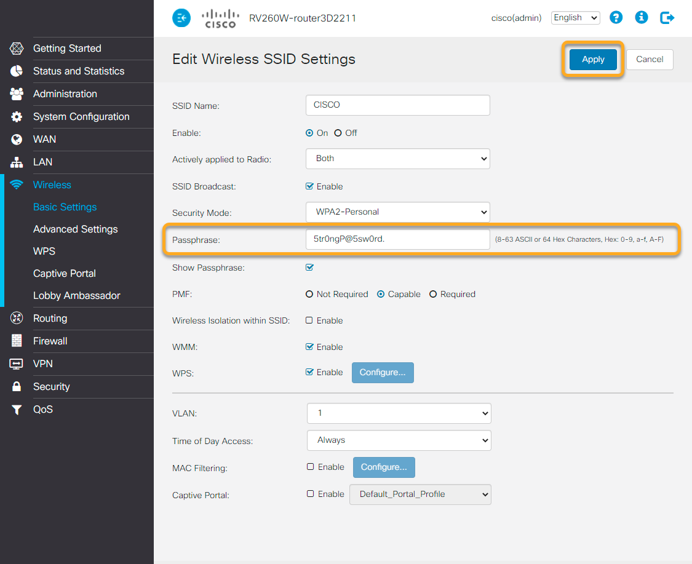The height and width of the screenshot is (564, 692).
Task: Open the Getting Started menu
Action: pos(67,49)
